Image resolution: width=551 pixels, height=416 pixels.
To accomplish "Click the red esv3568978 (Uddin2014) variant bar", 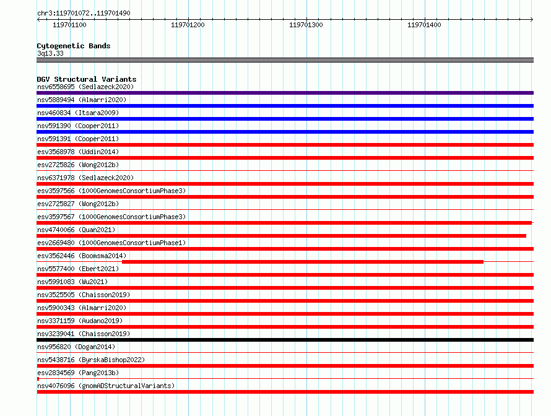I will [x=285, y=158].
